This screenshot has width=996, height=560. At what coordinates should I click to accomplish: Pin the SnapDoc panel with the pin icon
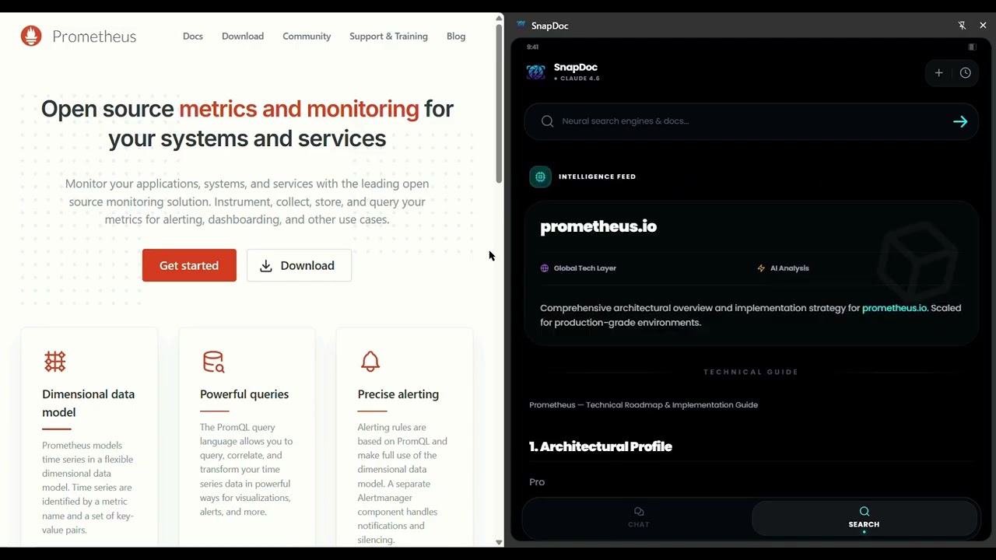(962, 26)
